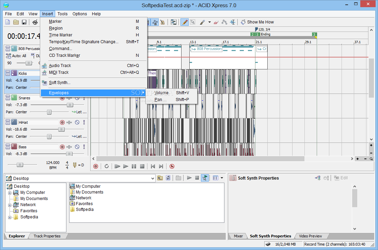Select the Time selection tool
Viewport: 378px width, 250px height.
(233, 22)
